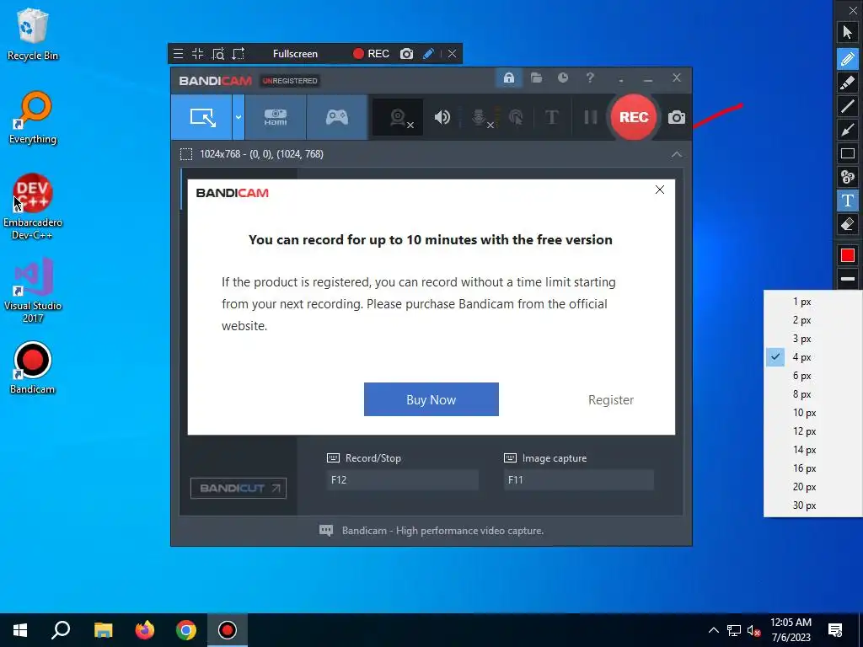Open the hamburger menu on the floating bar
This screenshot has width=863, height=647.
178,53
